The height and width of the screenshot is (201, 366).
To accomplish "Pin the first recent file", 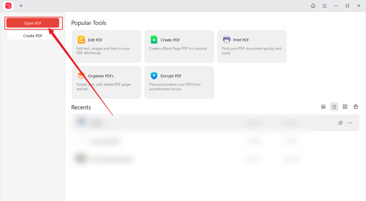I will click(340, 123).
